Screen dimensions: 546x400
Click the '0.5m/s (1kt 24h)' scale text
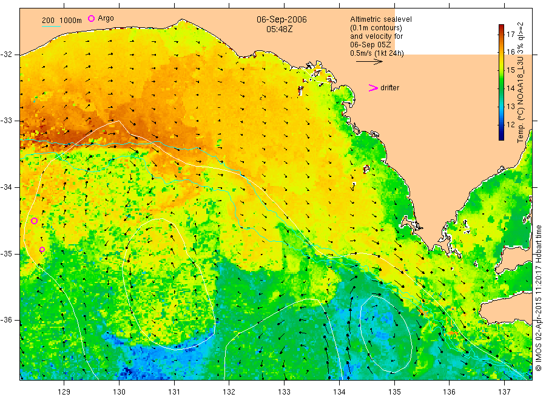(x=377, y=53)
